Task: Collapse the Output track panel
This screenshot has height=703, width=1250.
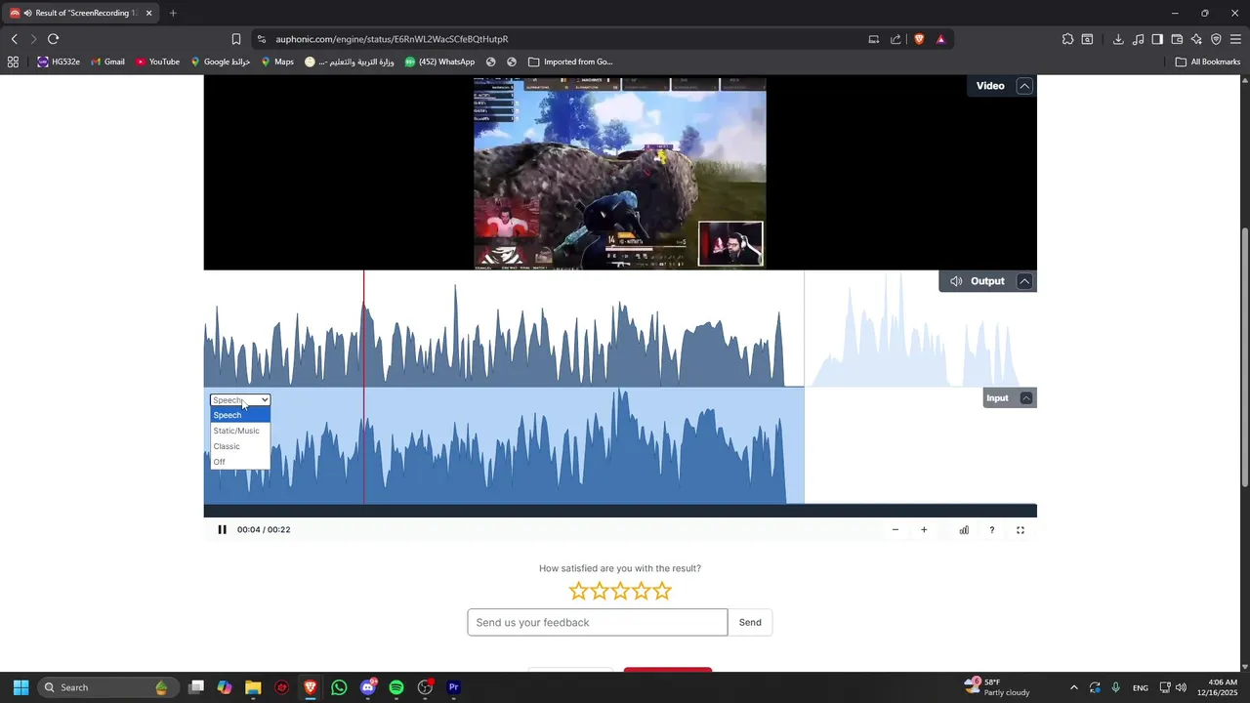Action: (1024, 281)
